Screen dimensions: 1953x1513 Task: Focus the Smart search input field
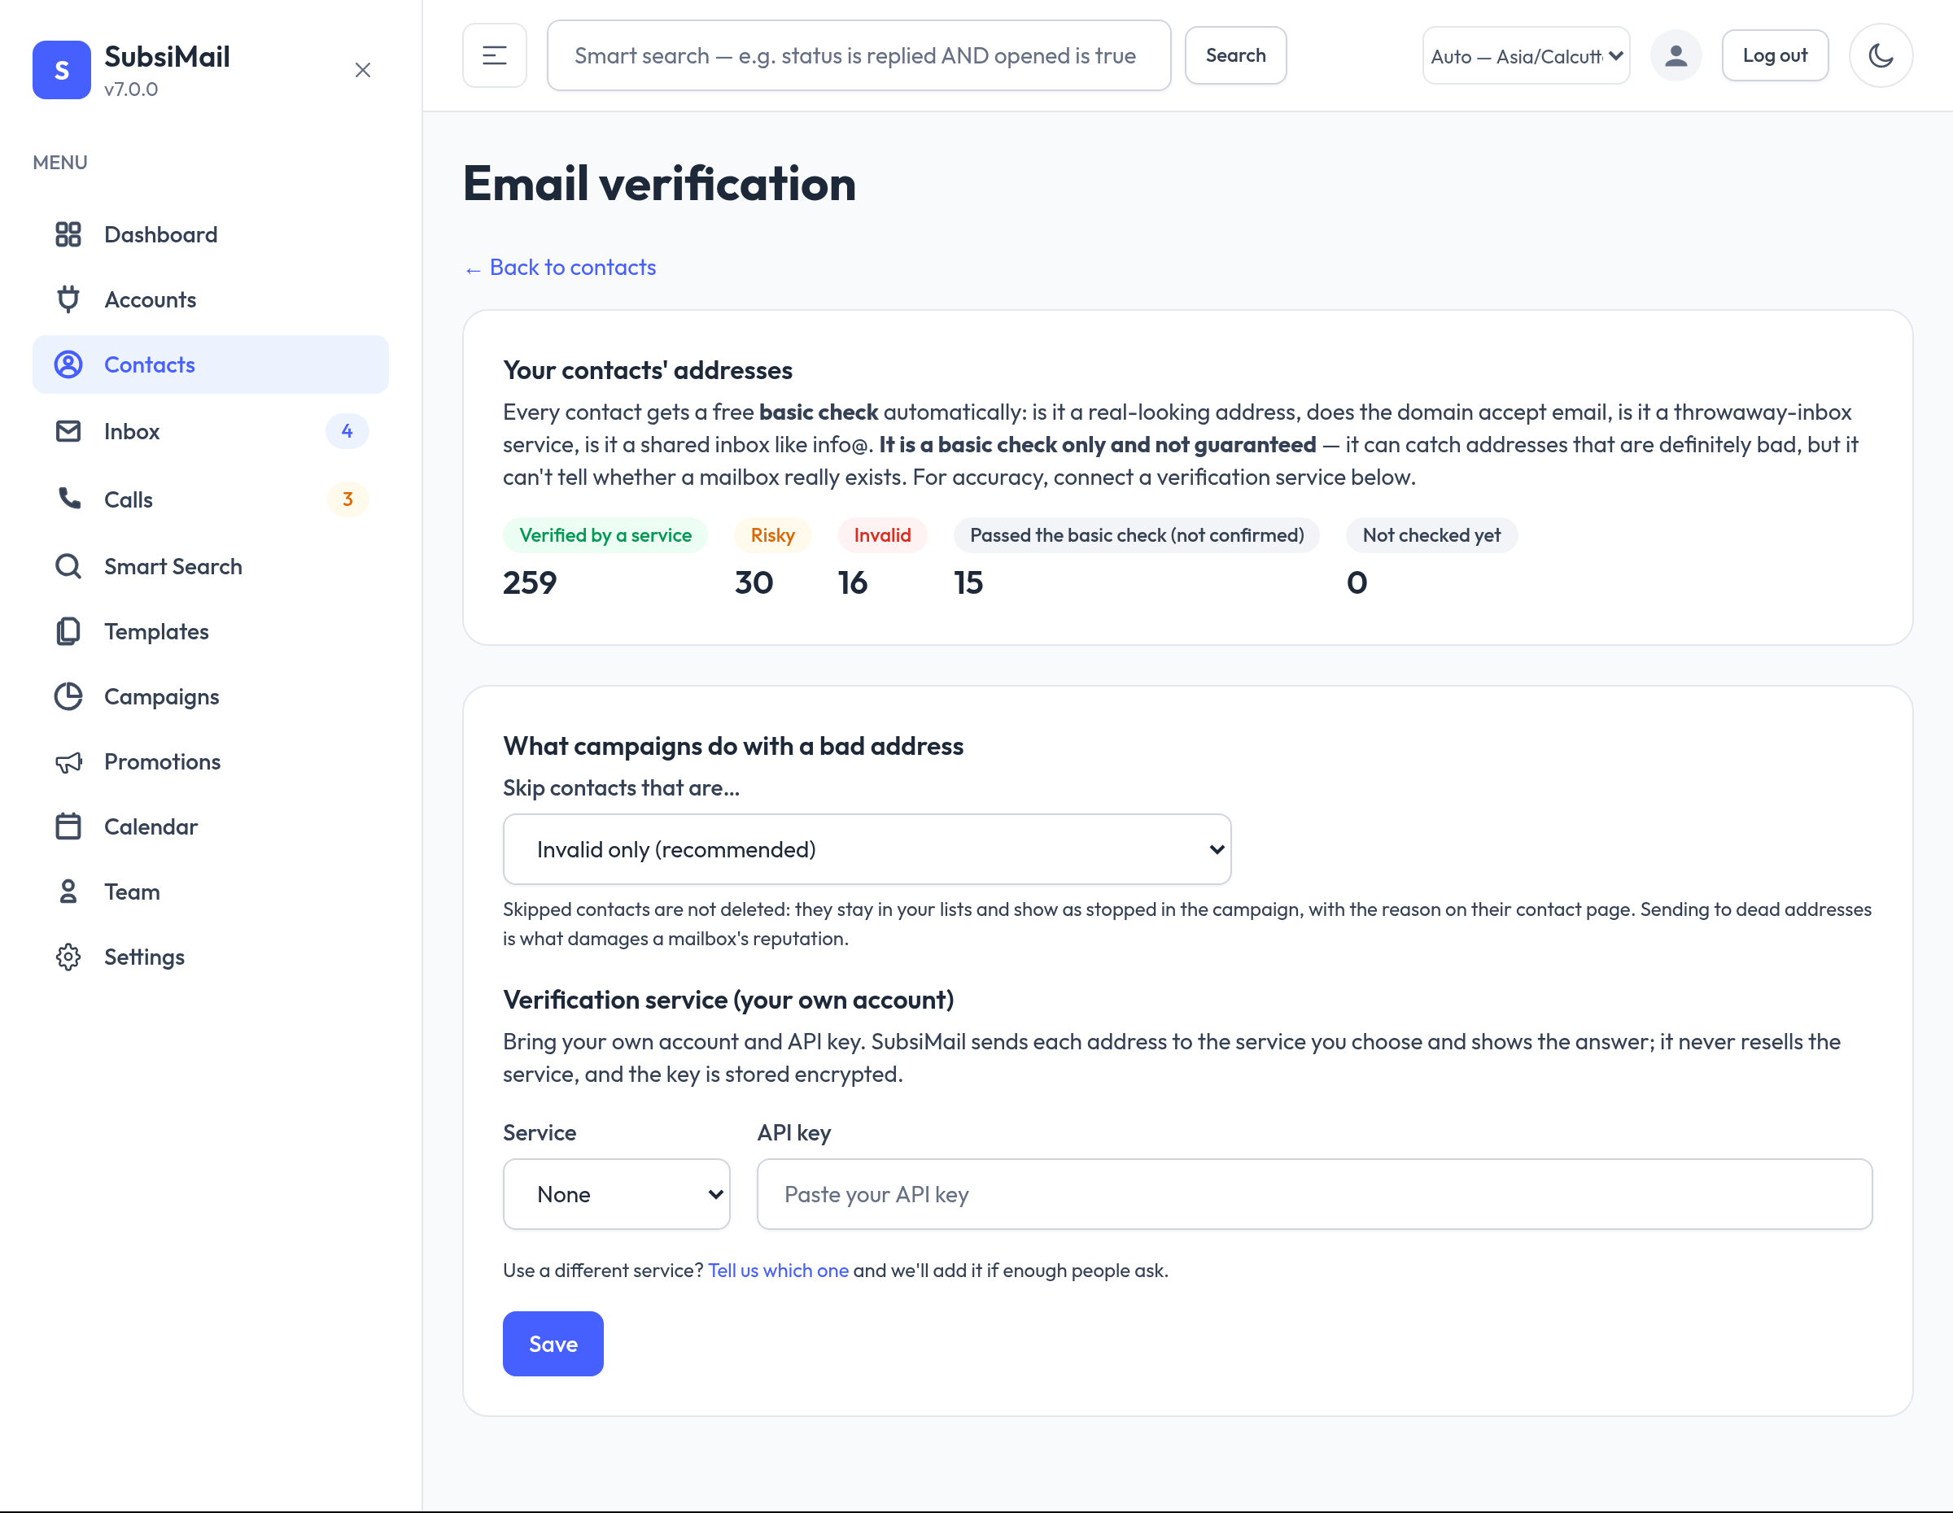pyautogui.click(x=859, y=55)
